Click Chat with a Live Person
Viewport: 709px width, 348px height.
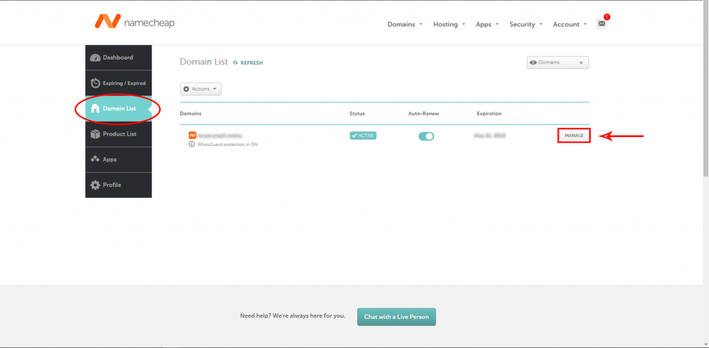coord(397,317)
